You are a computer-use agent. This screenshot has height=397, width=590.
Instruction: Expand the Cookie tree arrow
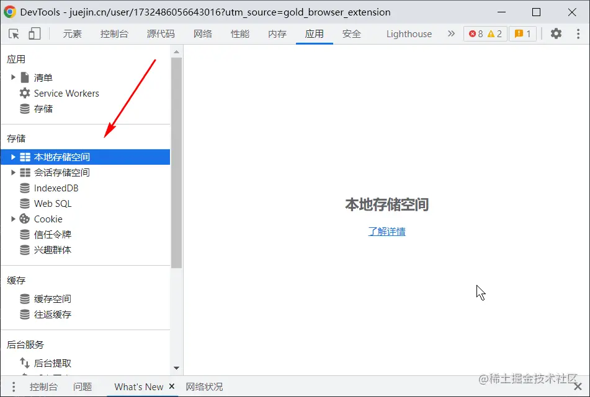pyautogui.click(x=13, y=219)
